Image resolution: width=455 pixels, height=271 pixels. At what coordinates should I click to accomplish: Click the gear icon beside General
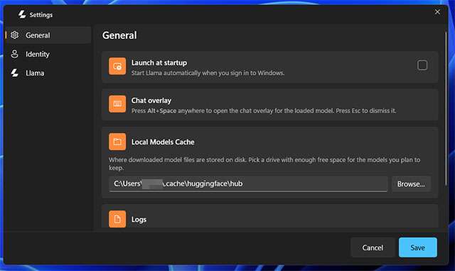(x=14, y=35)
